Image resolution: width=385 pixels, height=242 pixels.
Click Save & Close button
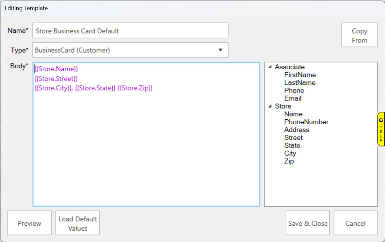tap(308, 223)
